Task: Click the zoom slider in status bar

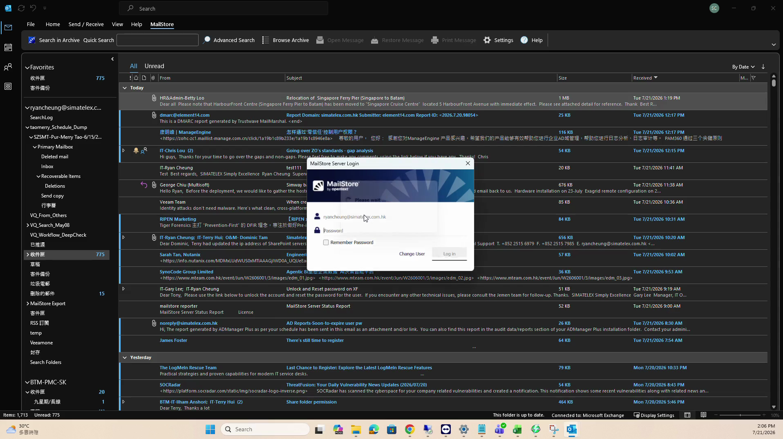Action: pyautogui.click(x=740, y=415)
